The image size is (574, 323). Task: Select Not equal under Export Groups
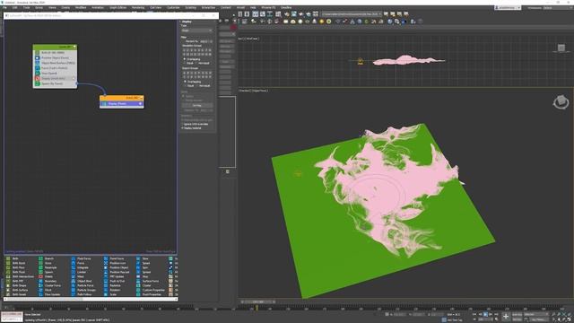pos(203,86)
